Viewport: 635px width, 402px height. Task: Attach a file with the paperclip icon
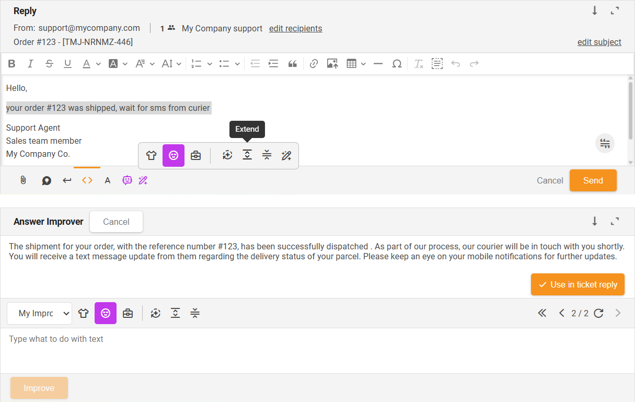click(x=22, y=180)
